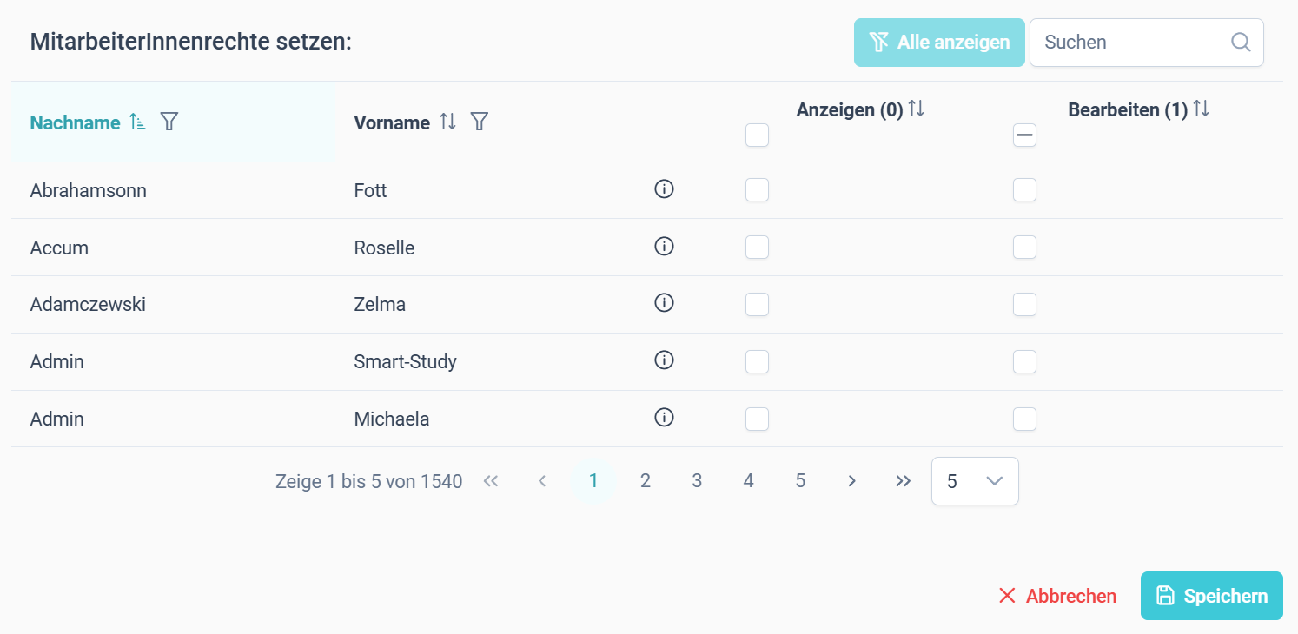1298x634 pixels.
Task: Open the info icon for Adamczewski Zelma
Action: point(665,303)
